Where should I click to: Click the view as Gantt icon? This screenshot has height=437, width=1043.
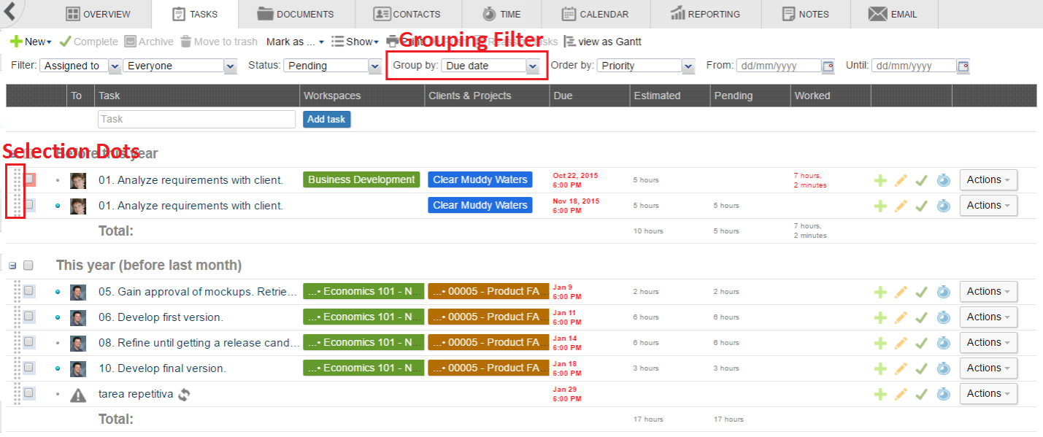tap(570, 42)
